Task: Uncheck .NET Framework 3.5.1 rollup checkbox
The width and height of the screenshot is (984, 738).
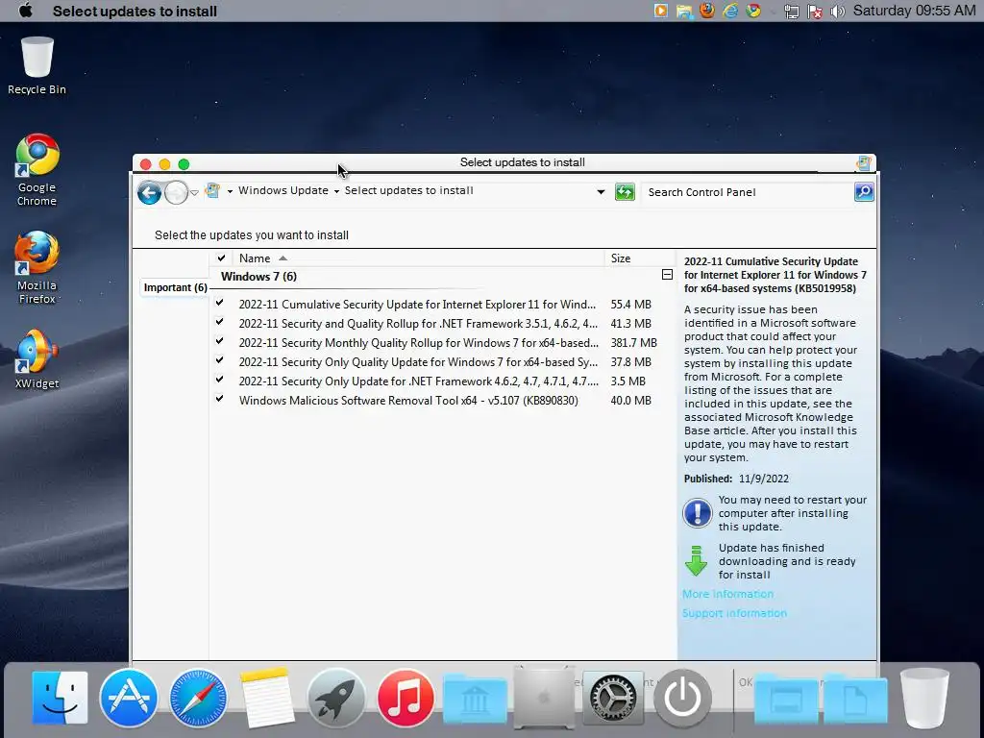Action: [220, 322]
